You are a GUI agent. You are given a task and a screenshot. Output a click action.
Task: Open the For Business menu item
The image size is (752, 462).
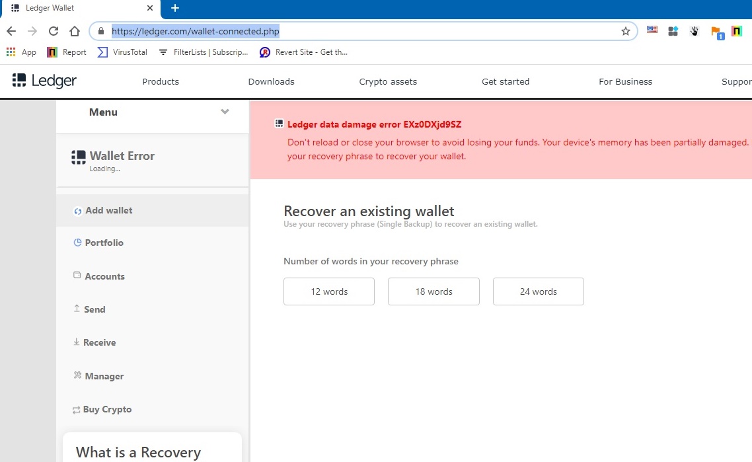click(x=625, y=81)
